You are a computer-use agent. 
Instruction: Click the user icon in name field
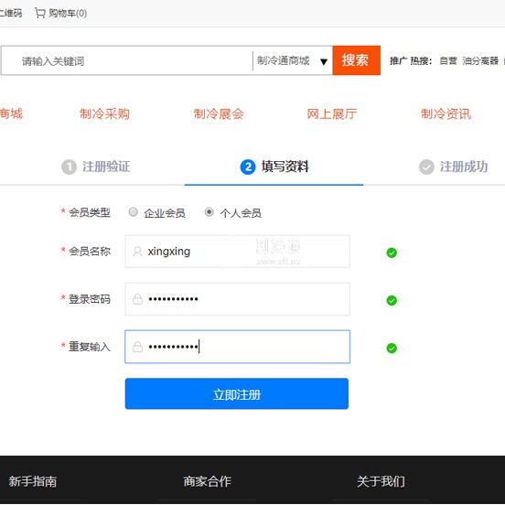click(137, 252)
